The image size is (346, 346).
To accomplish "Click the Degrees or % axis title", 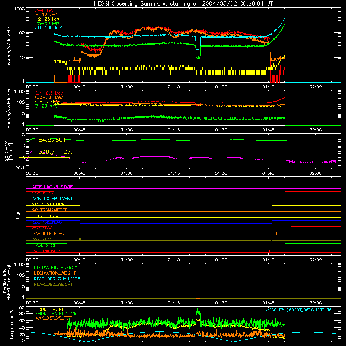I will [11, 324].
